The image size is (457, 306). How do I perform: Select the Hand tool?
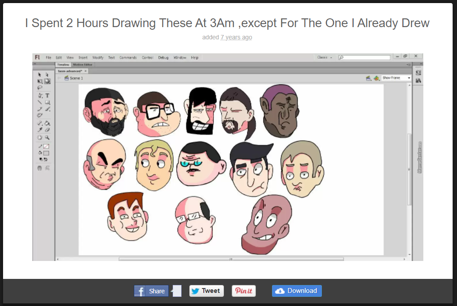tap(40, 137)
